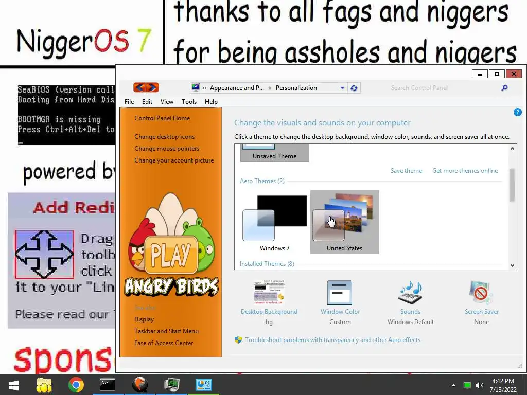This screenshot has height=395, width=527.
Task: Open the Windows Start button
Action: (14, 385)
